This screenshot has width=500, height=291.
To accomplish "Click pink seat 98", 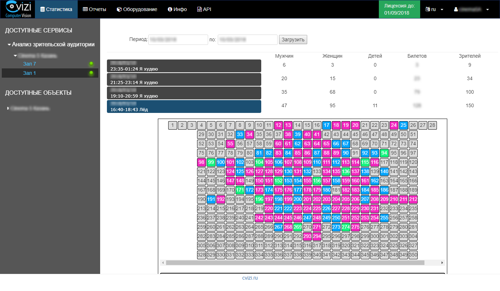I will [201, 162].
